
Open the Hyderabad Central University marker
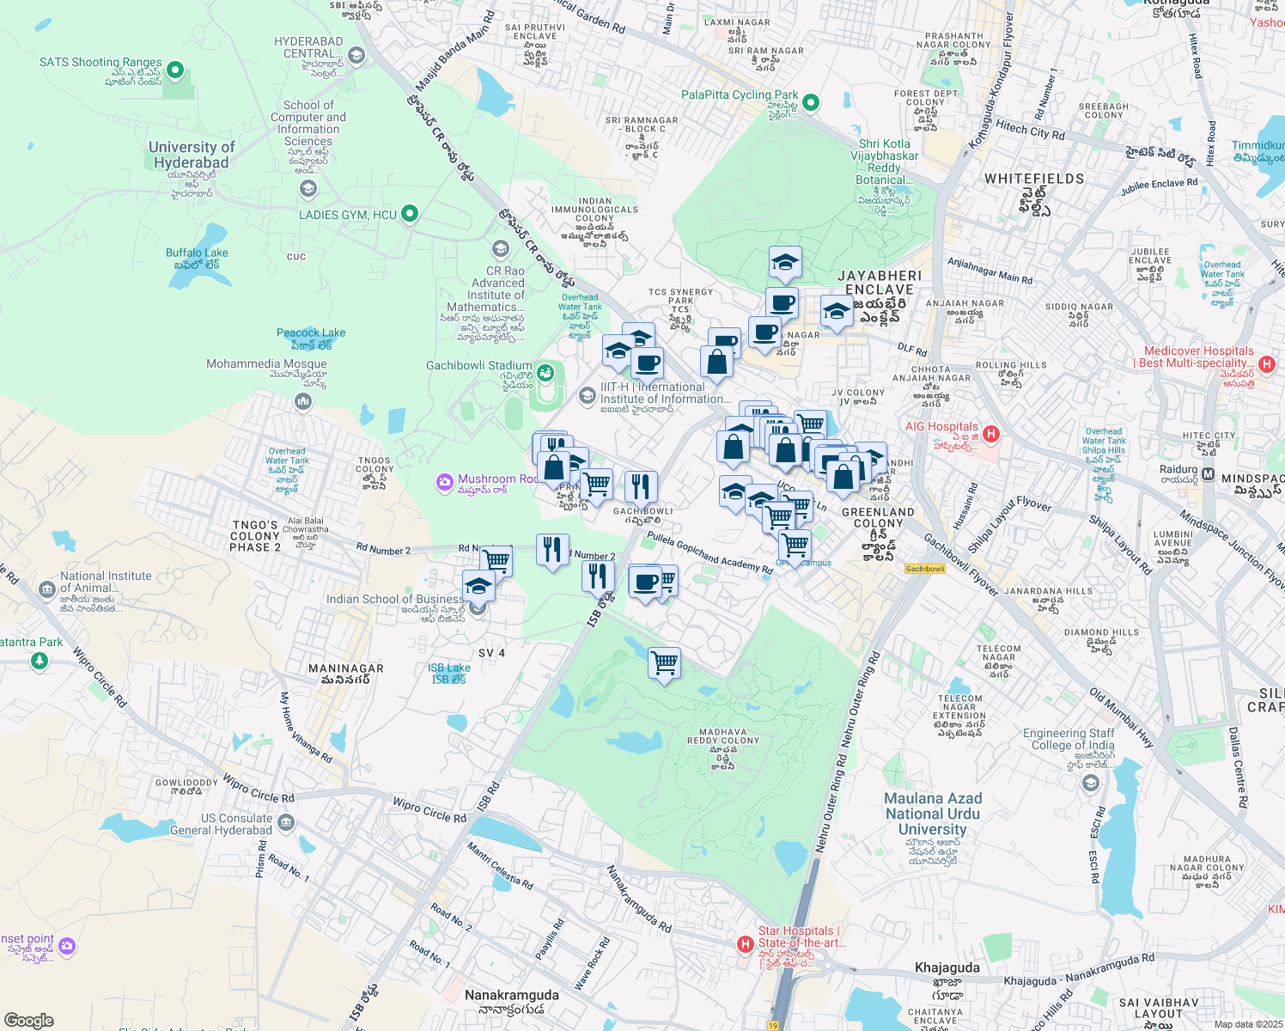point(356,56)
